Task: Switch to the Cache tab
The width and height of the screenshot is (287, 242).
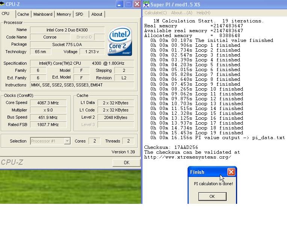Action: pos(23,14)
